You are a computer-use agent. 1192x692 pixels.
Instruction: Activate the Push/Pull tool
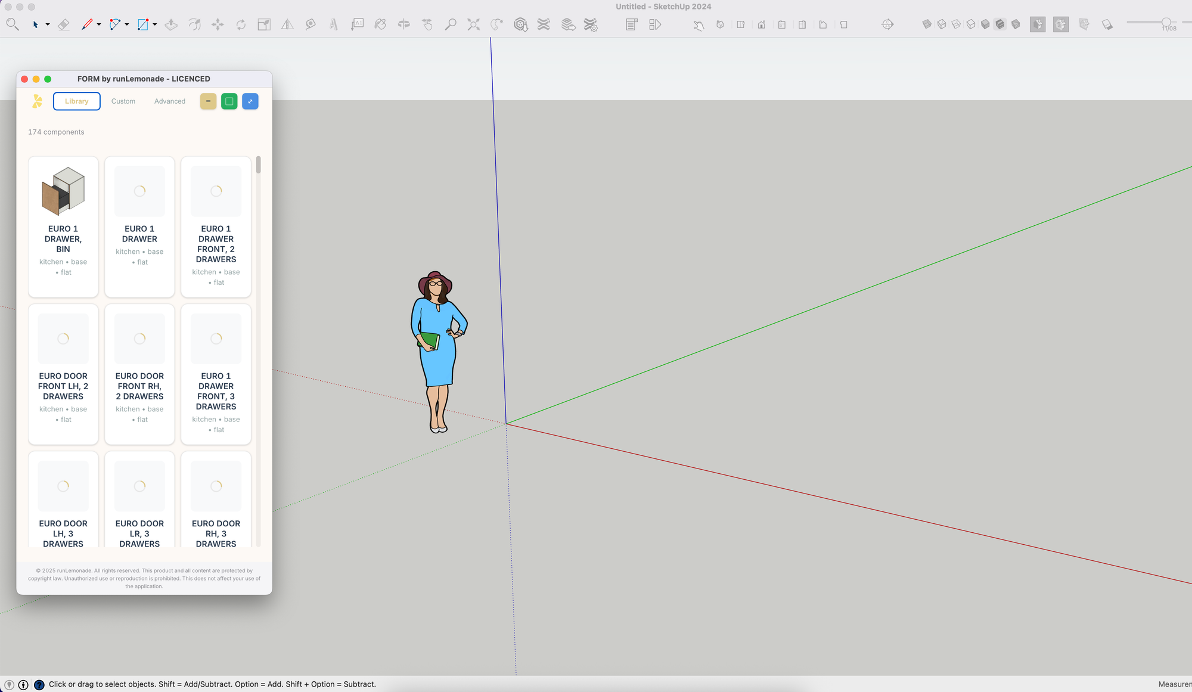[171, 24]
